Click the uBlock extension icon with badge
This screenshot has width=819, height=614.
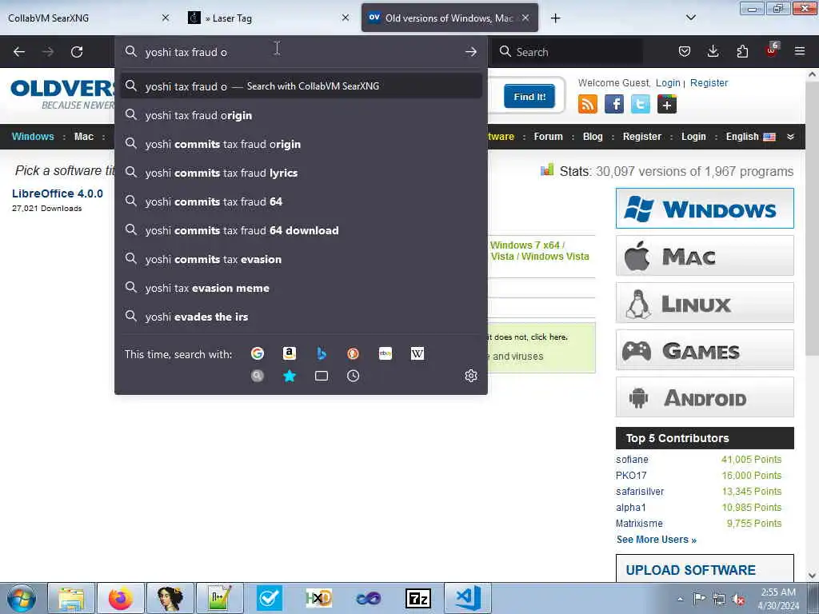coord(772,50)
